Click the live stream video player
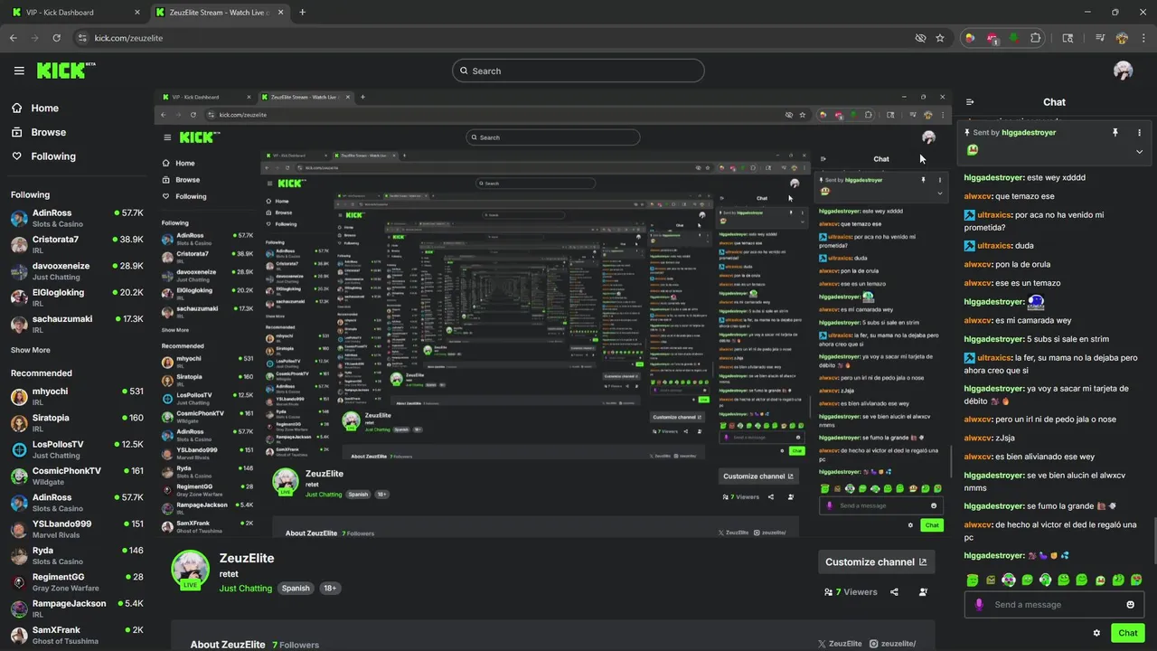The height and width of the screenshot is (651, 1157). pos(552,314)
